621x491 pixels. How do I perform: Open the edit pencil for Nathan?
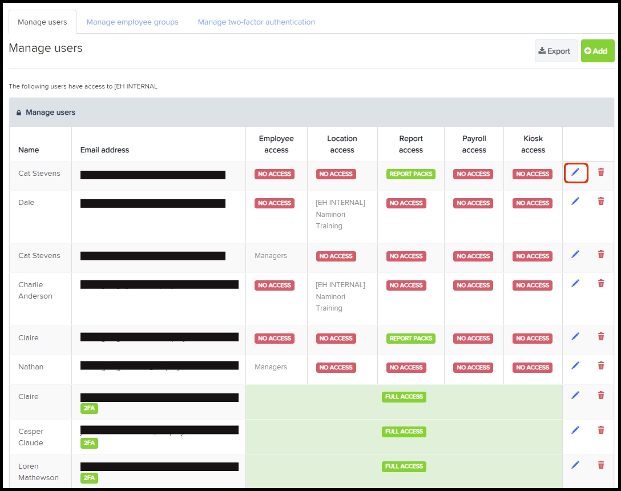coord(575,365)
